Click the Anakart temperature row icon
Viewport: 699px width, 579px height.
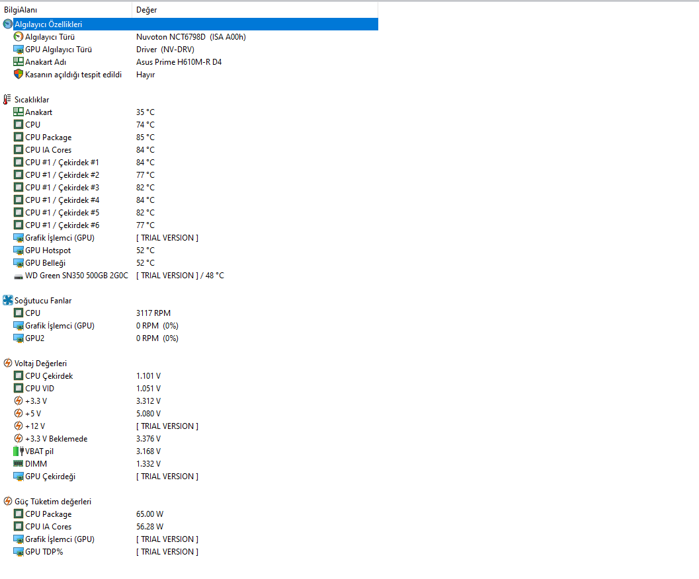tap(19, 112)
